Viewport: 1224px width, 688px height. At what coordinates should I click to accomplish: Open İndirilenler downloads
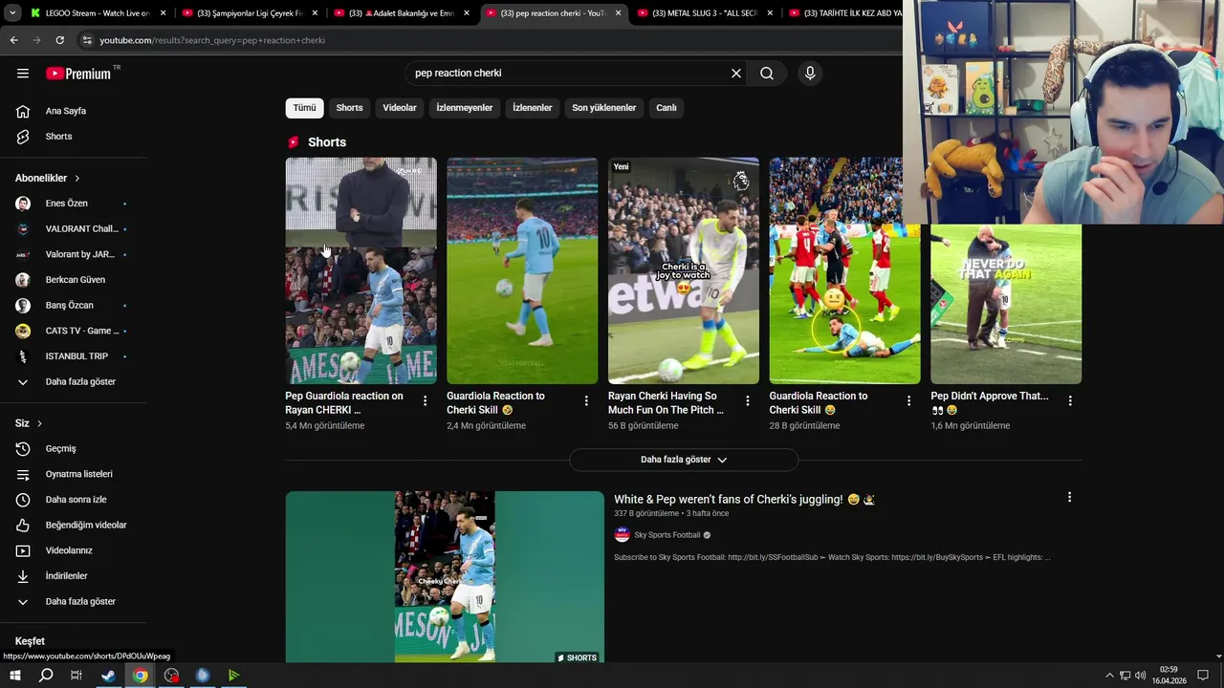(x=66, y=576)
